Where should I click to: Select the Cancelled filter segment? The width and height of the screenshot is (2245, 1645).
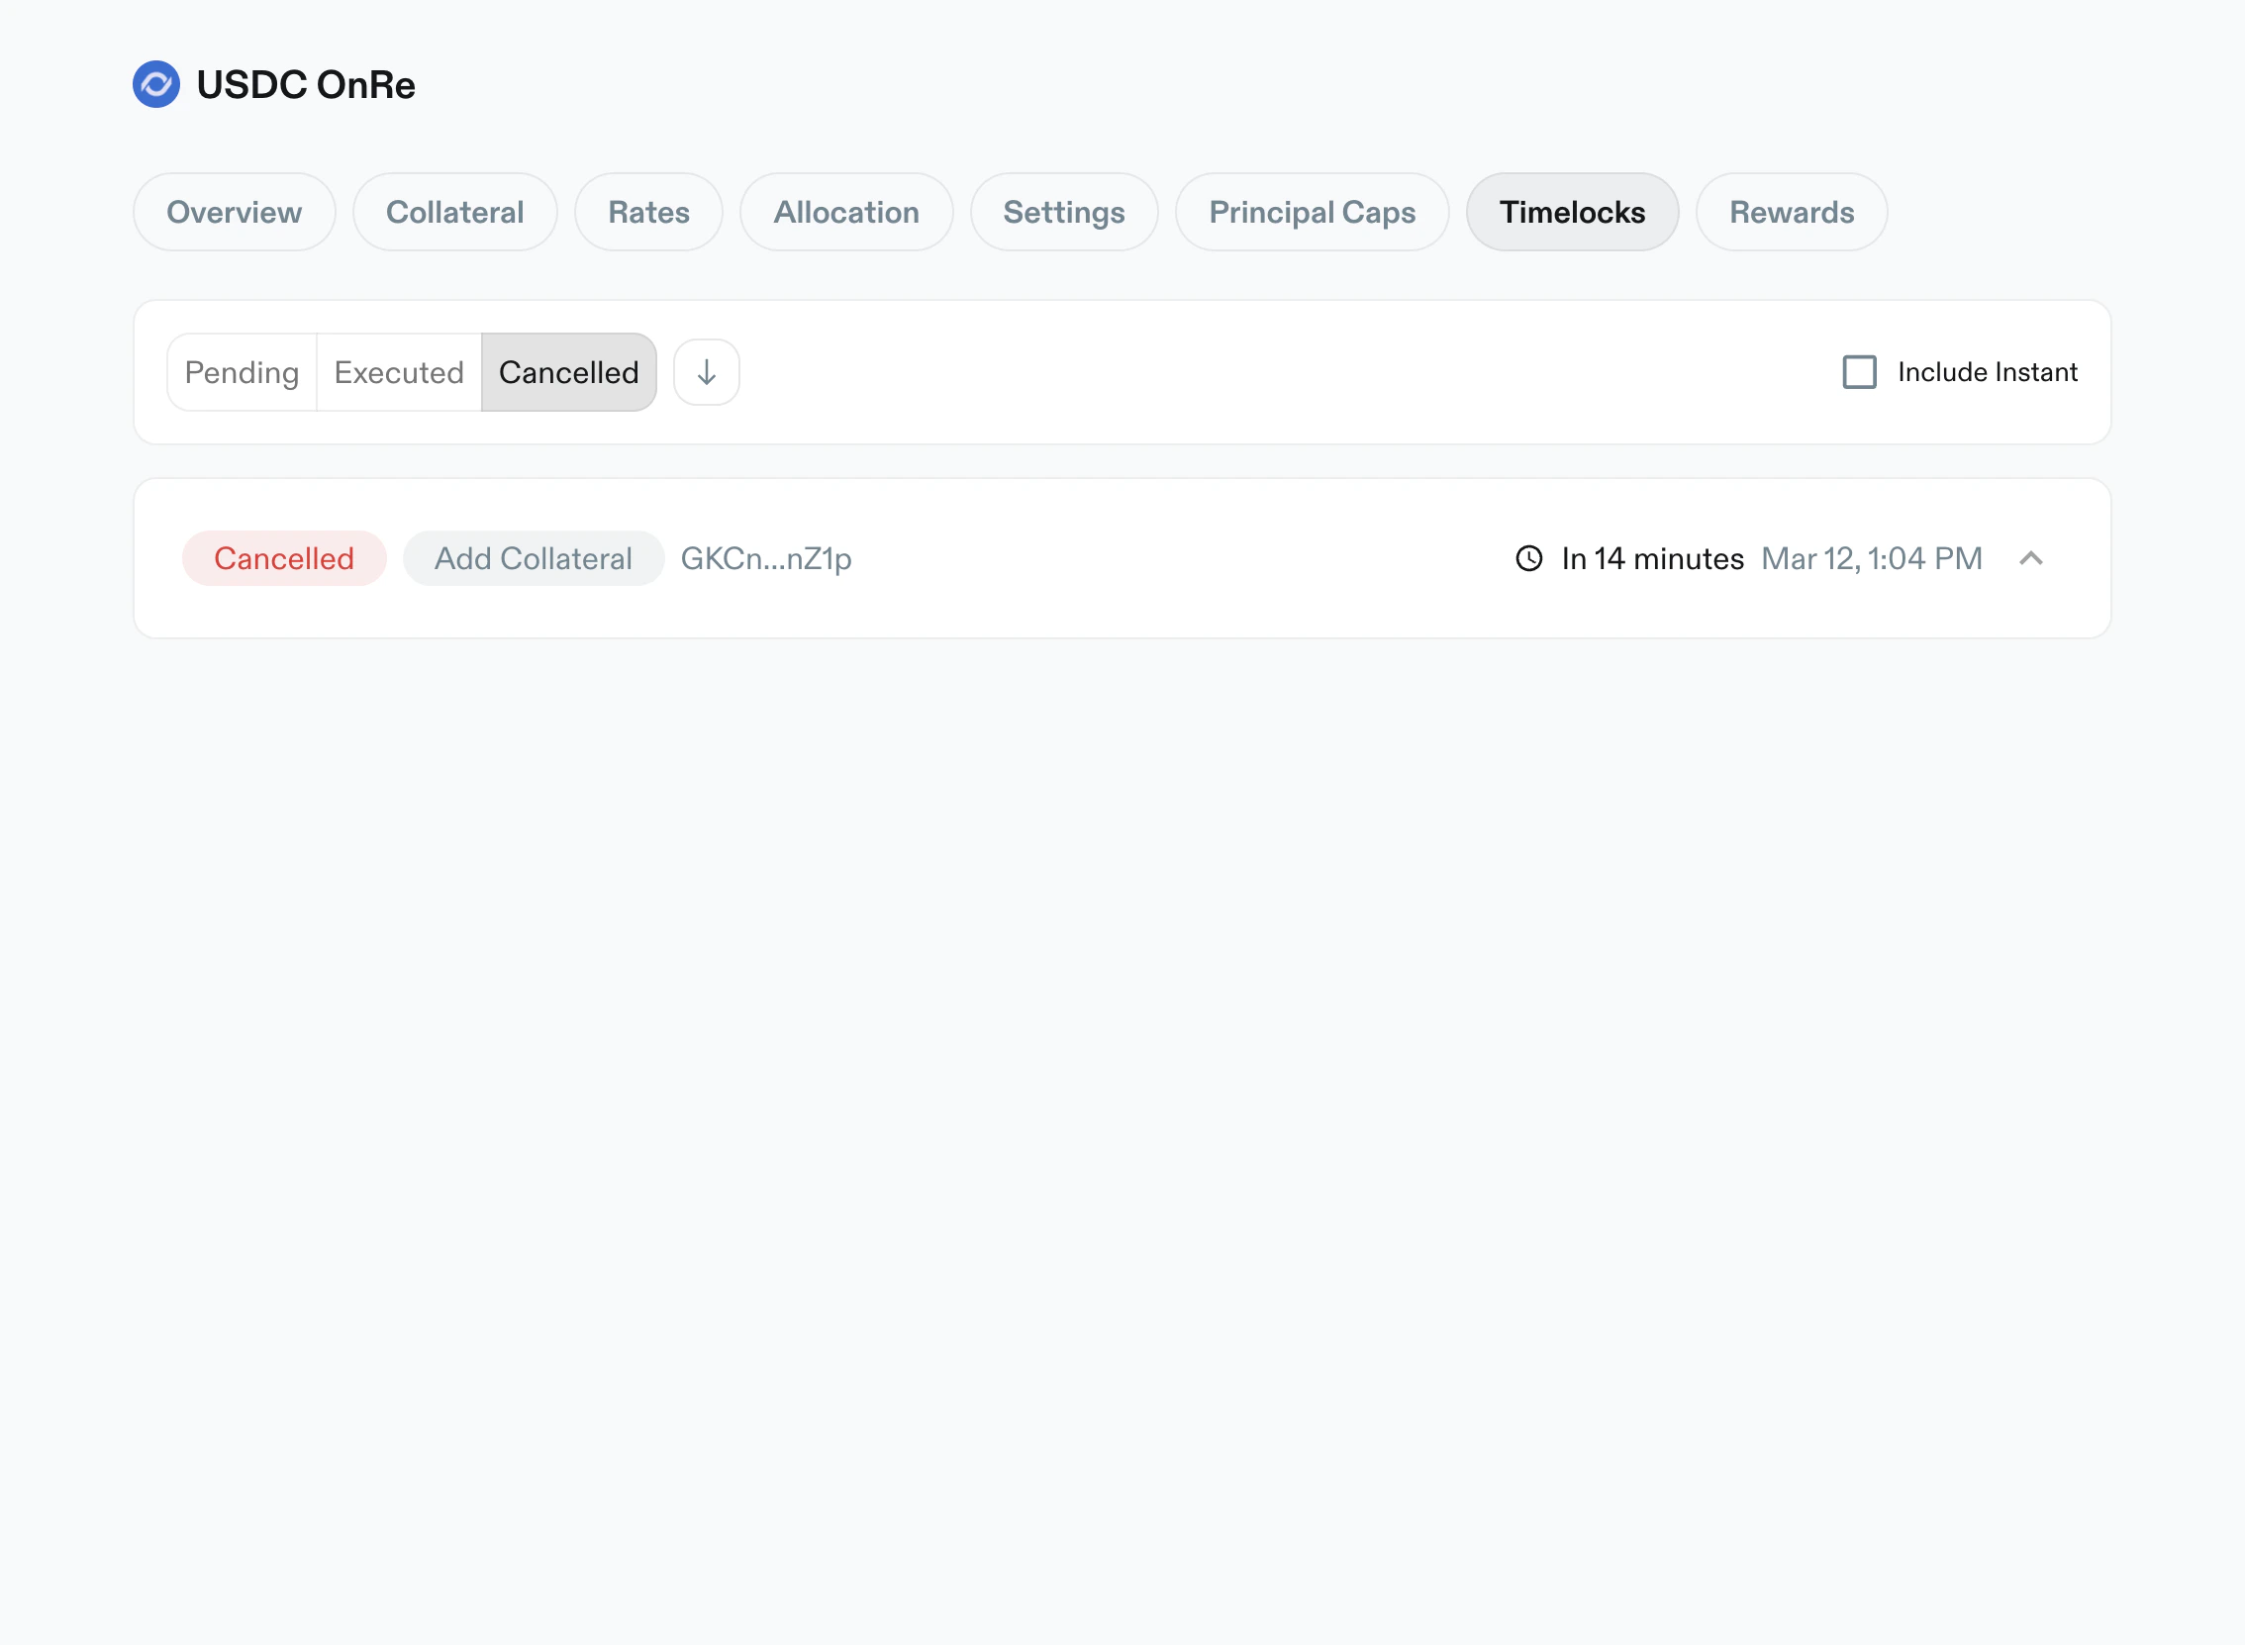coord(568,372)
